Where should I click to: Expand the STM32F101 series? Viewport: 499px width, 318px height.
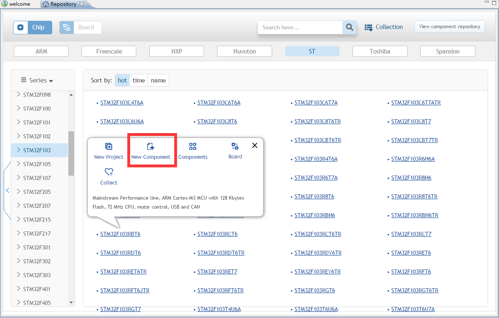18,122
